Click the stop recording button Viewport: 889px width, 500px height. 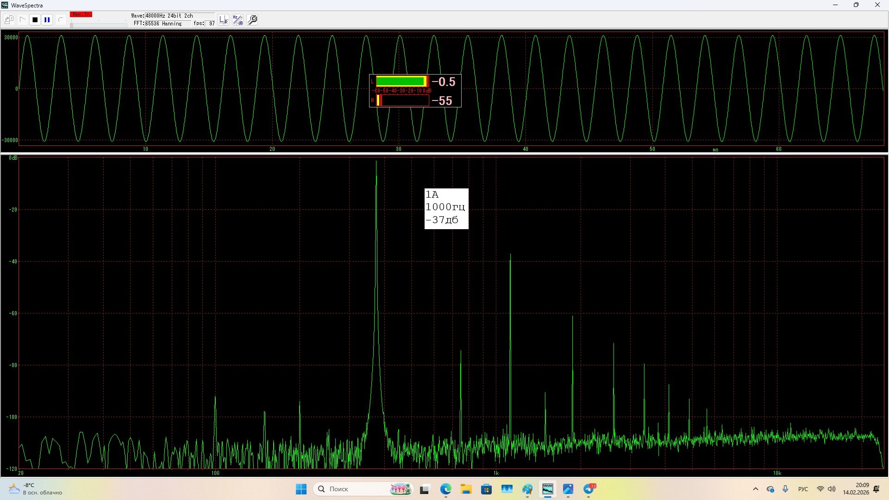[35, 20]
